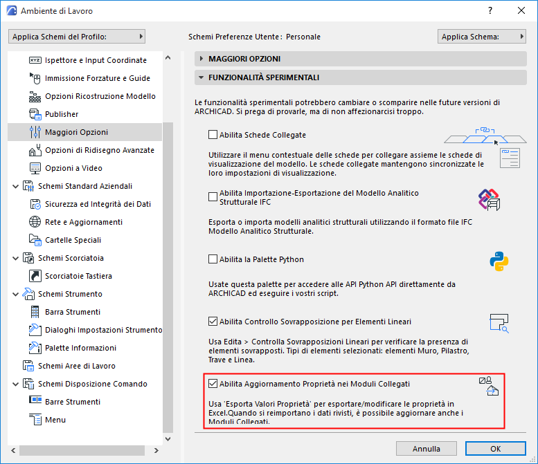Click the Opzioni Ricostruzione Modello bricks icon
538x464 pixels.
click(35, 97)
